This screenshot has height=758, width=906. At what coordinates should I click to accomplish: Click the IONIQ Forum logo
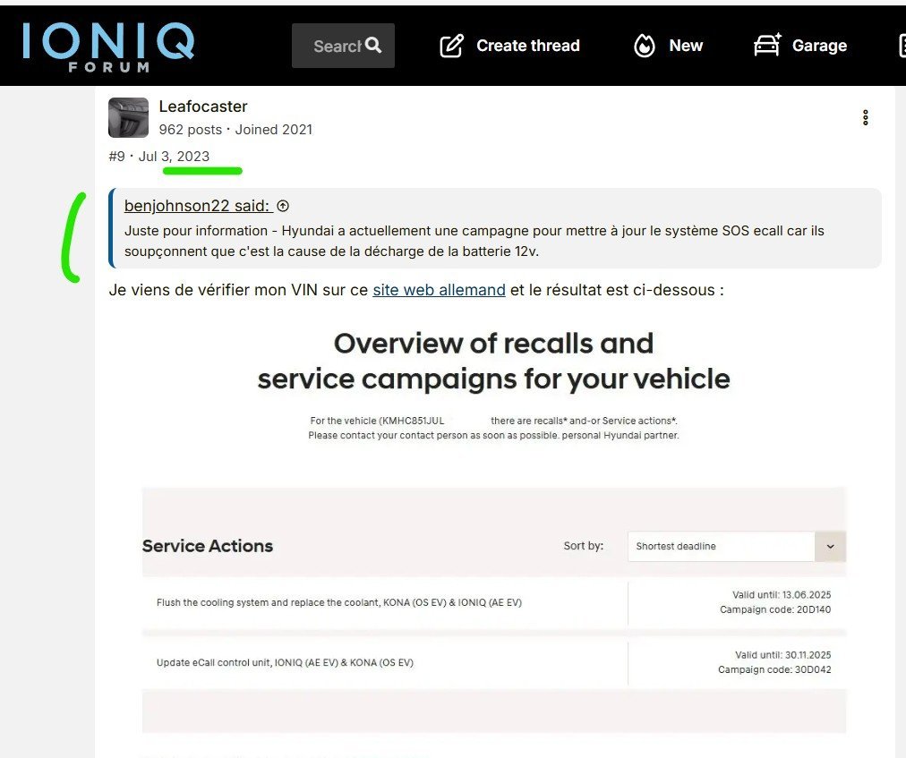coord(108,47)
